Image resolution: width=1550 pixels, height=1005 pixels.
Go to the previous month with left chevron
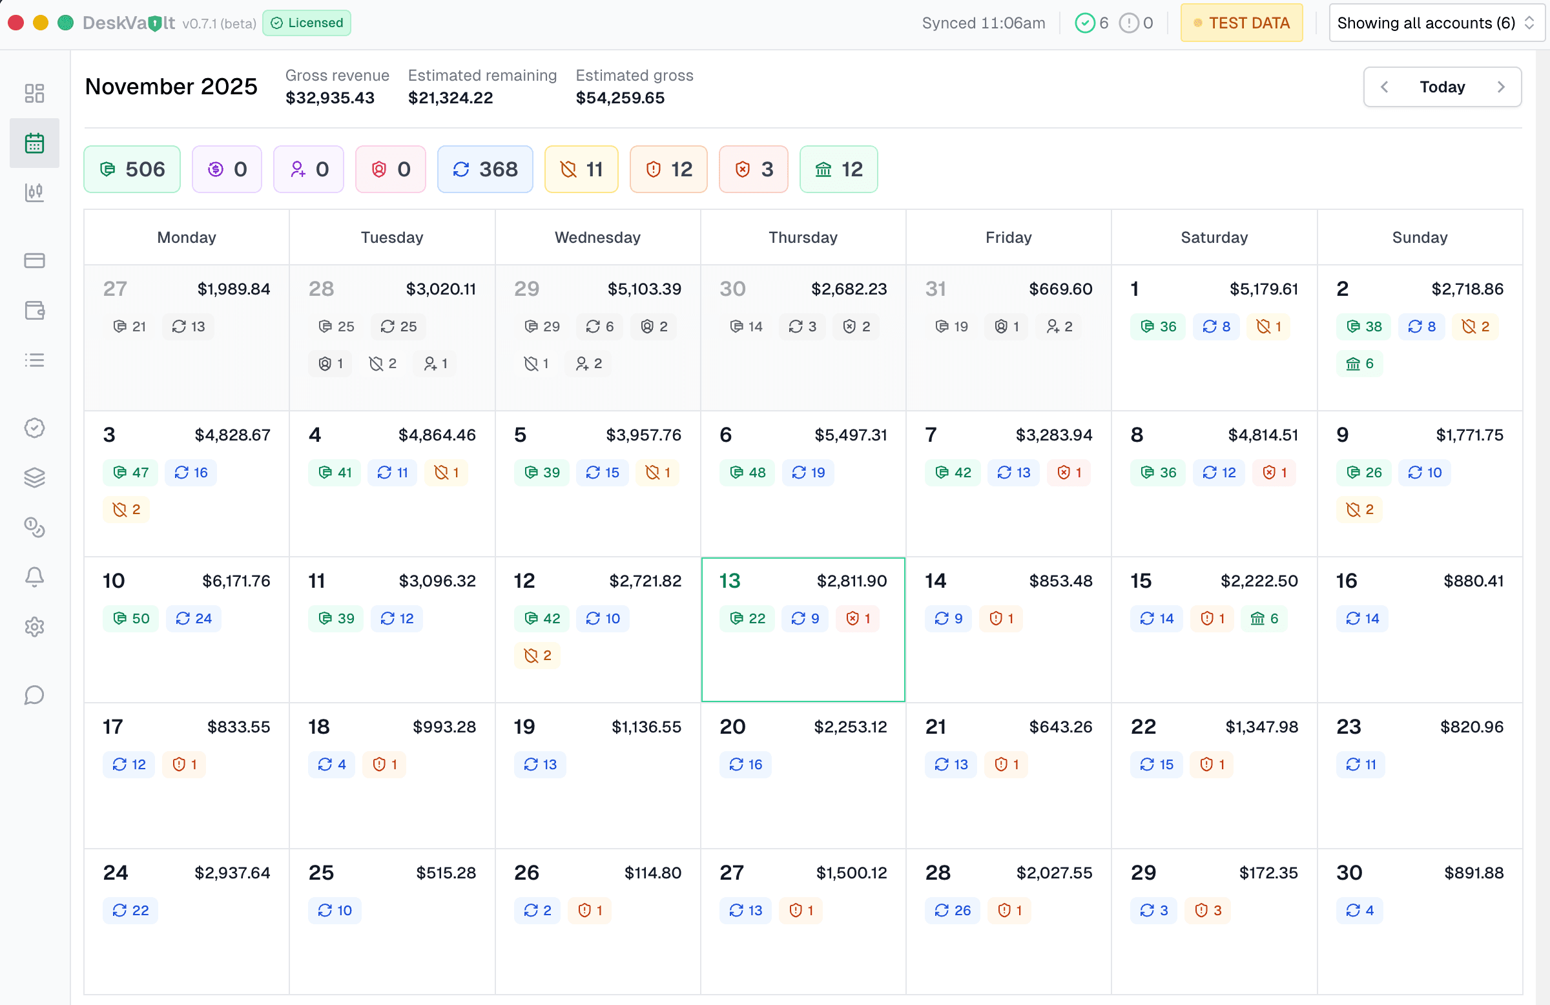pos(1385,87)
